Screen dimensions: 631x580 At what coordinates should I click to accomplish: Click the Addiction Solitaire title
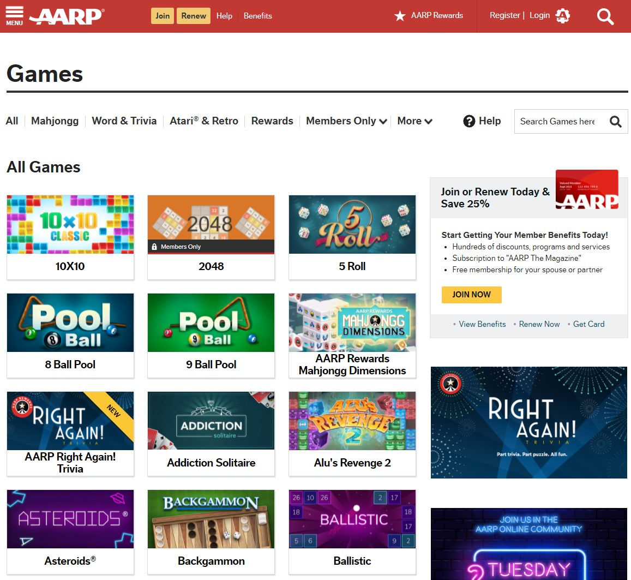click(x=211, y=463)
